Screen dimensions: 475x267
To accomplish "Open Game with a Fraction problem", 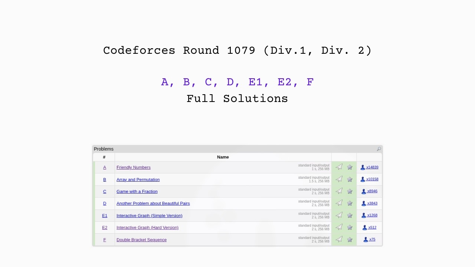I will tap(137, 191).
